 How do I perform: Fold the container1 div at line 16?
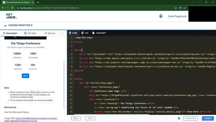[73, 99]
